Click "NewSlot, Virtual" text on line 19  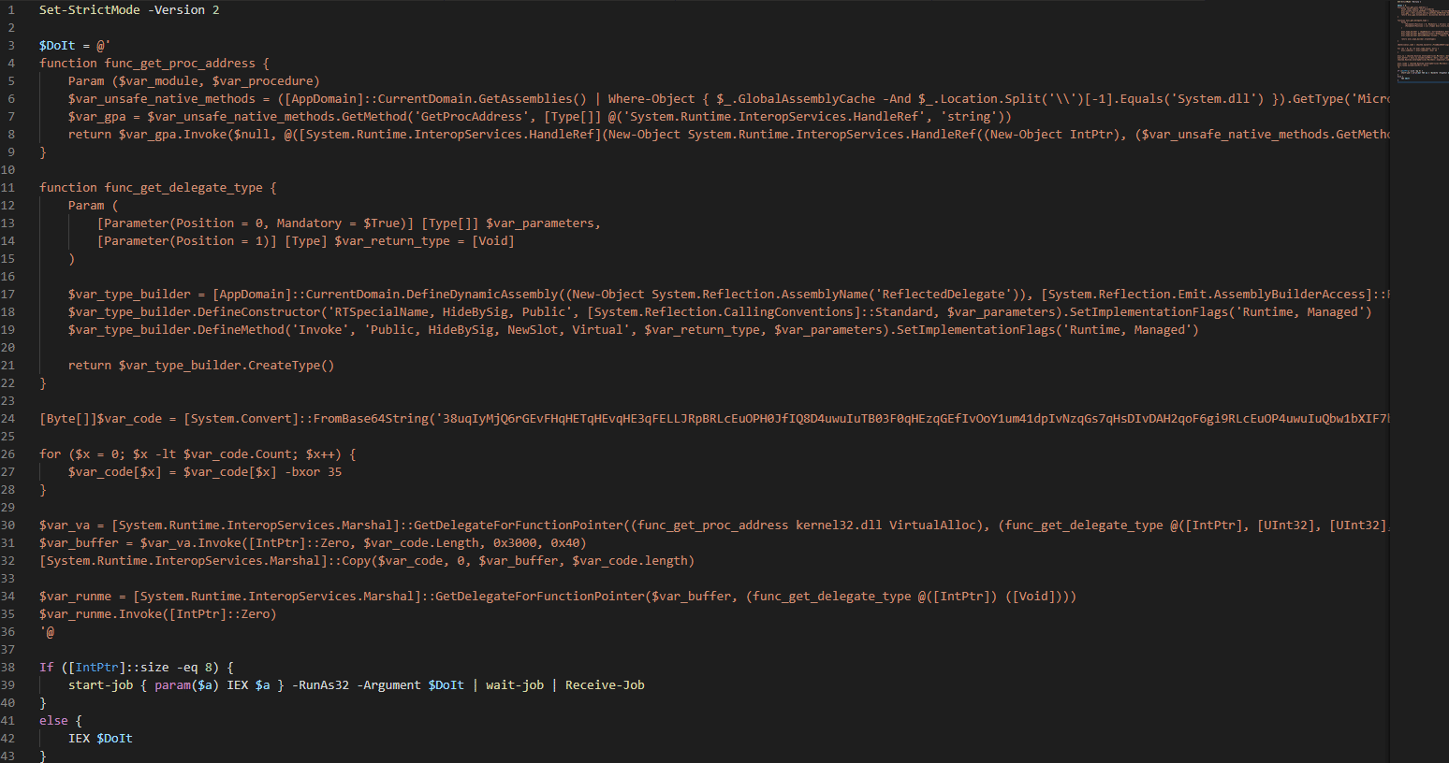pyautogui.click(x=565, y=330)
